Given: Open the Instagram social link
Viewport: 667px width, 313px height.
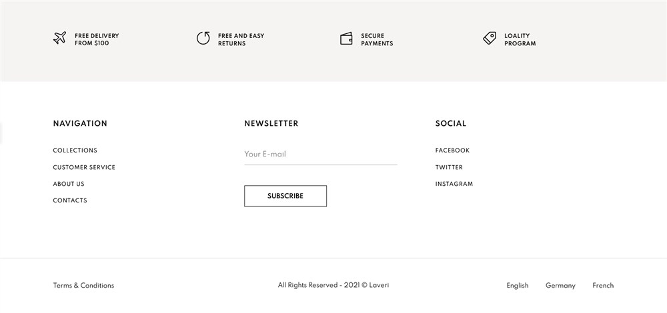Looking at the screenshot, I should pyautogui.click(x=454, y=184).
